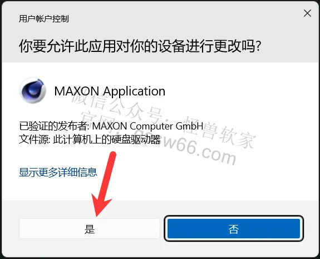Click the word Application beside the icon
The image size is (320, 259).
(134, 92)
